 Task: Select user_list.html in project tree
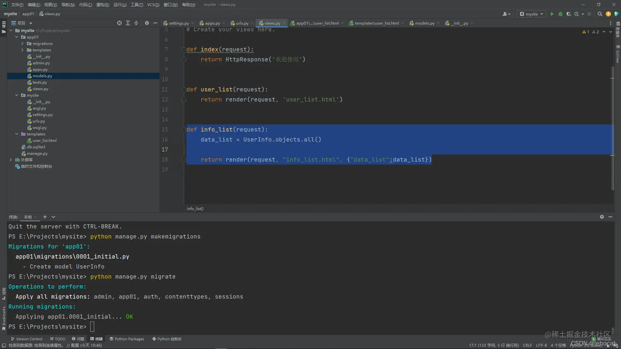(44, 141)
